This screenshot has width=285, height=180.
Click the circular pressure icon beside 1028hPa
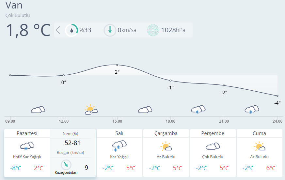coord(153,30)
